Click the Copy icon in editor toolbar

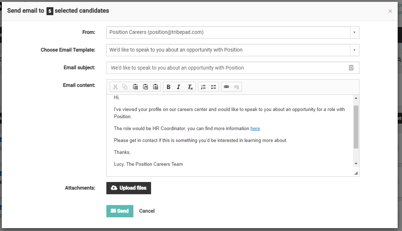coord(125,87)
